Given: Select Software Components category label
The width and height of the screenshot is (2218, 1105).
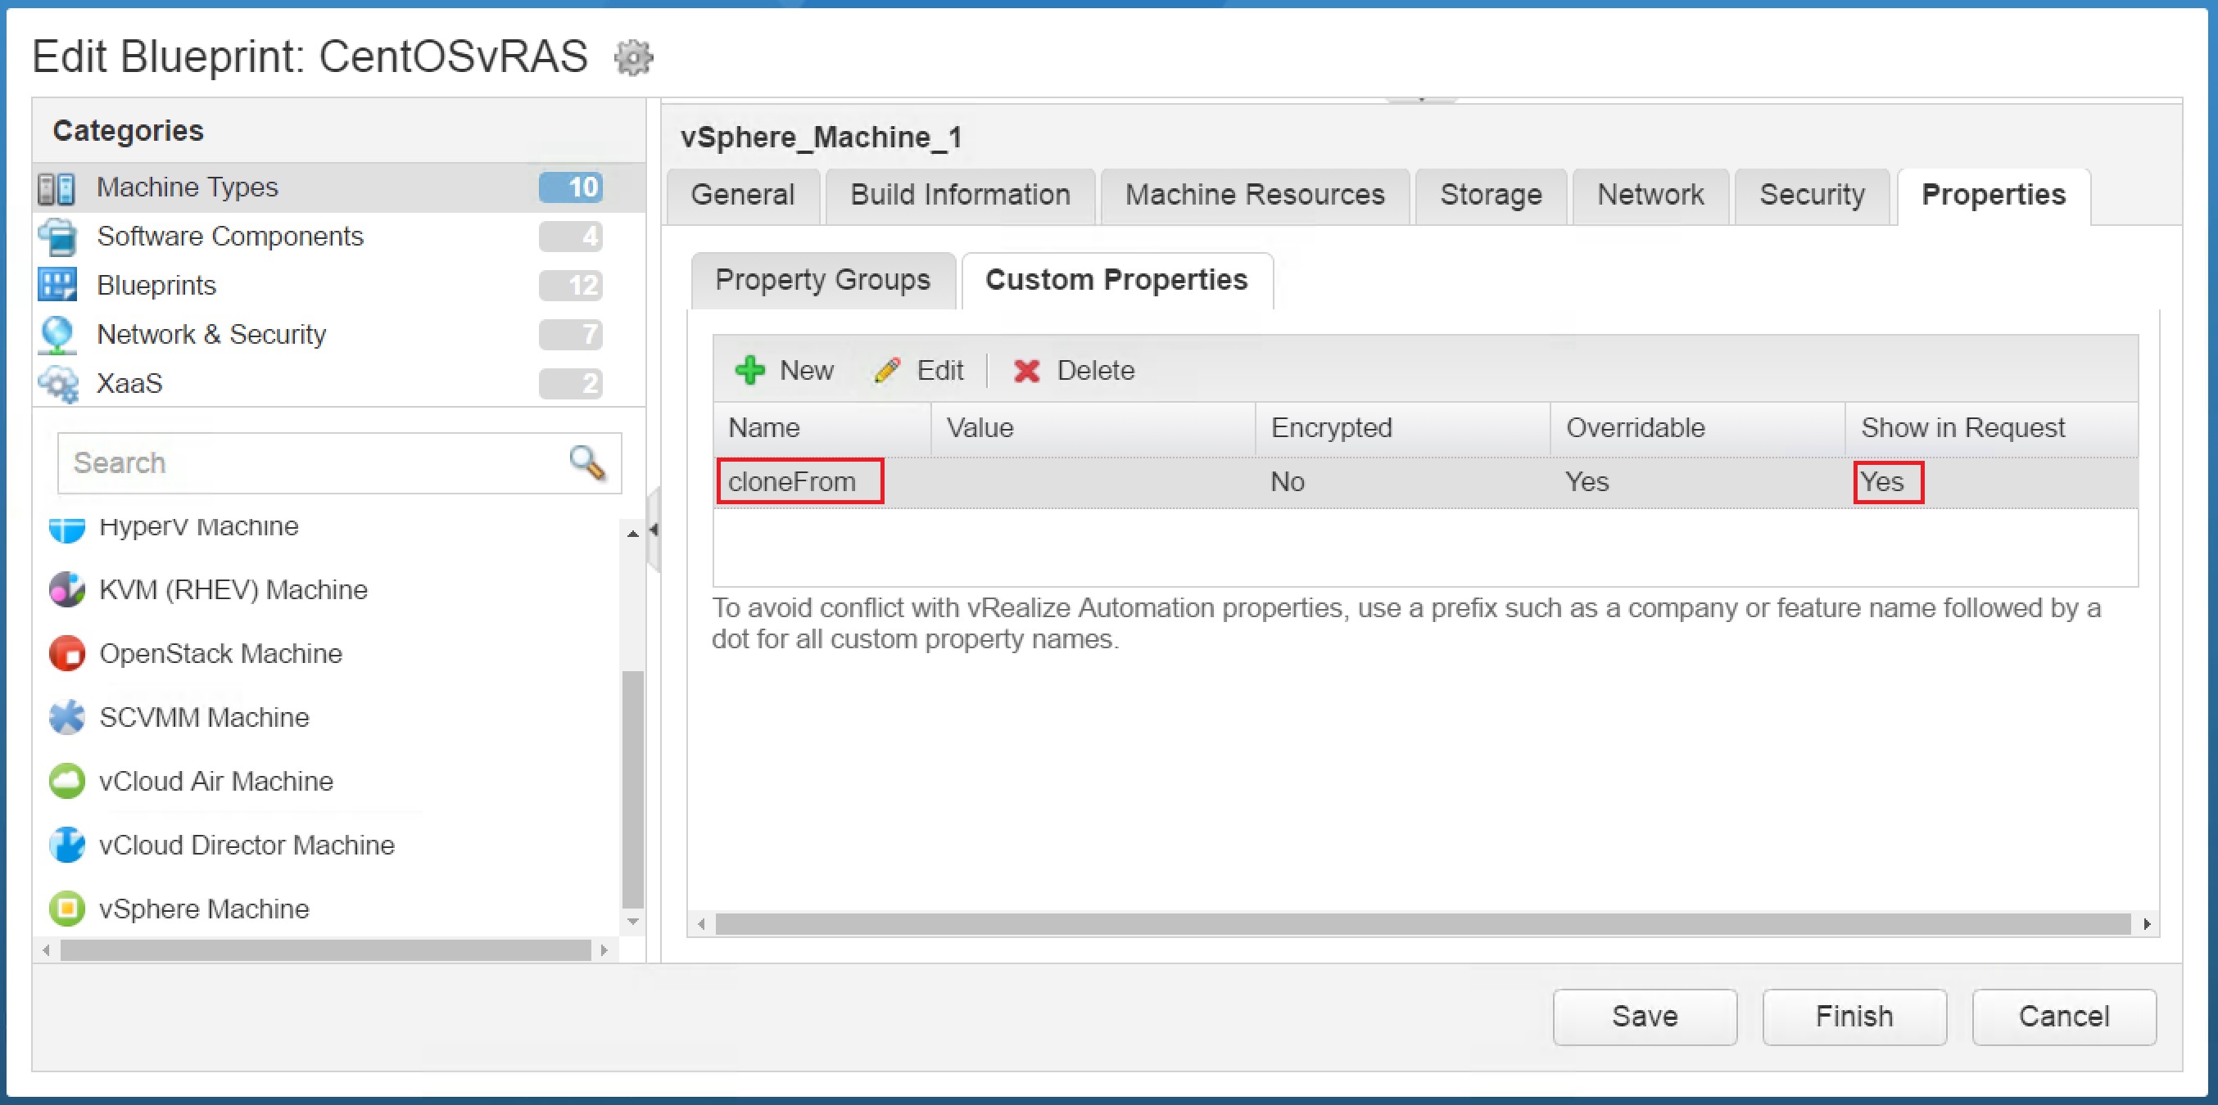Looking at the screenshot, I should 230,237.
